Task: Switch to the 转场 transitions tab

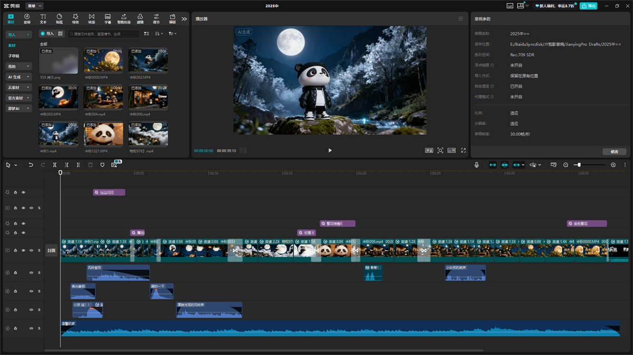Action: [92, 19]
